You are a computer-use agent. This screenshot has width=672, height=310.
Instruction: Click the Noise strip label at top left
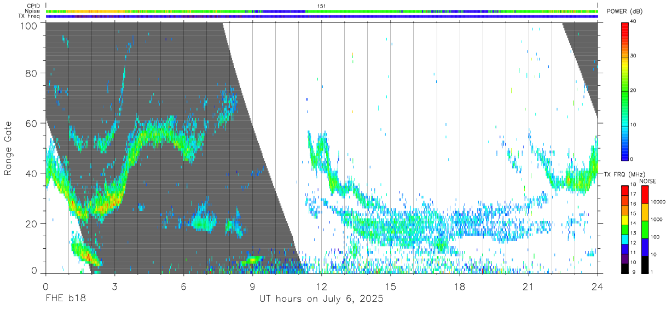point(33,11)
